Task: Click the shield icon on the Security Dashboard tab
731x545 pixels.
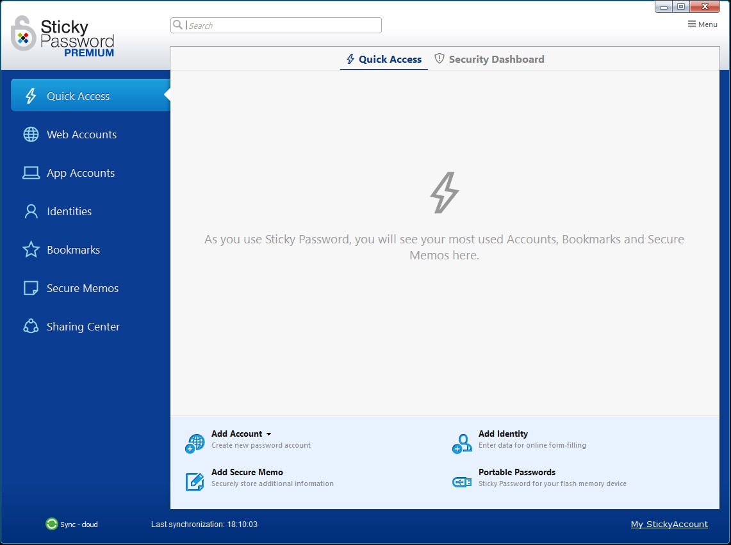Action: tap(439, 59)
